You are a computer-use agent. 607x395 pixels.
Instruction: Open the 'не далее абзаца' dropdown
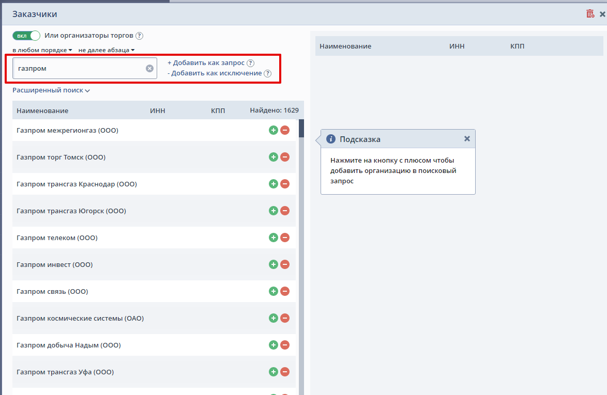[x=107, y=50]
